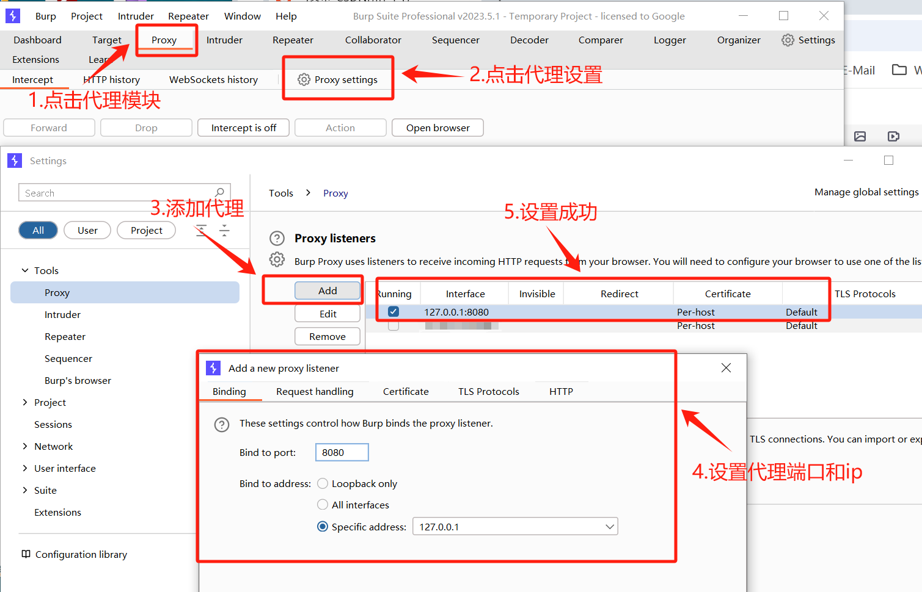Screen dimensions: 922x592
Task: Click the Proxy settings gear icon
Action: 304,79
